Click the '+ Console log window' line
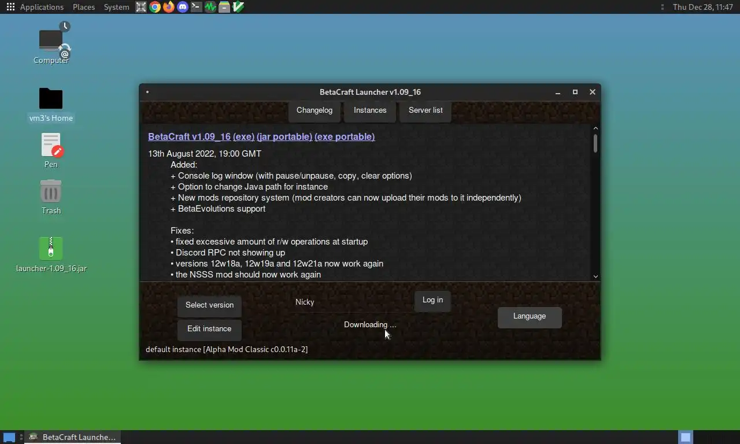The image size is (740, 444). click(291, 176)
